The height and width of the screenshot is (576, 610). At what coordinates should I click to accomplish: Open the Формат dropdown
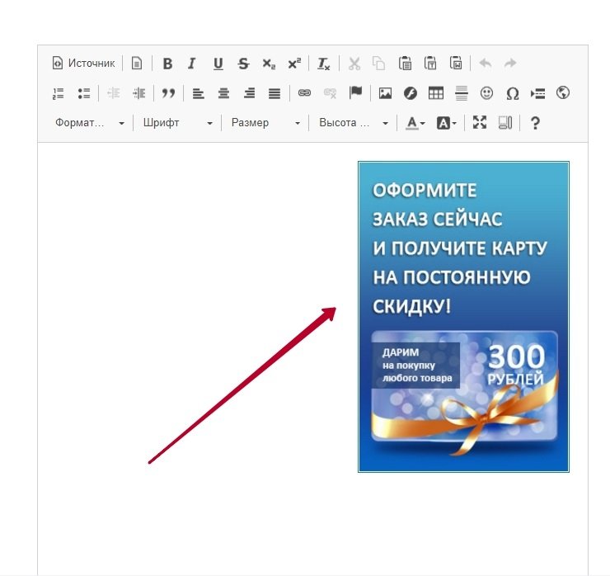click(x=89, y=123)
